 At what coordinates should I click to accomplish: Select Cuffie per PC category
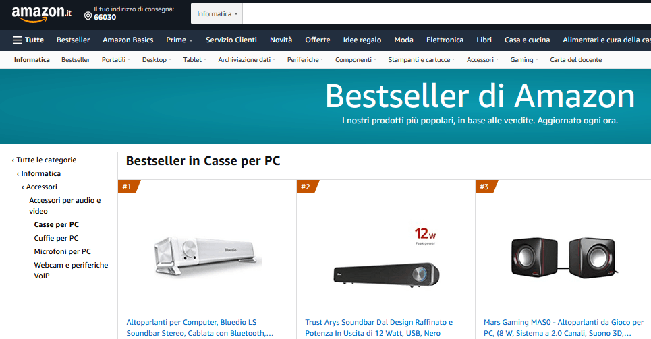pos(56,238)
